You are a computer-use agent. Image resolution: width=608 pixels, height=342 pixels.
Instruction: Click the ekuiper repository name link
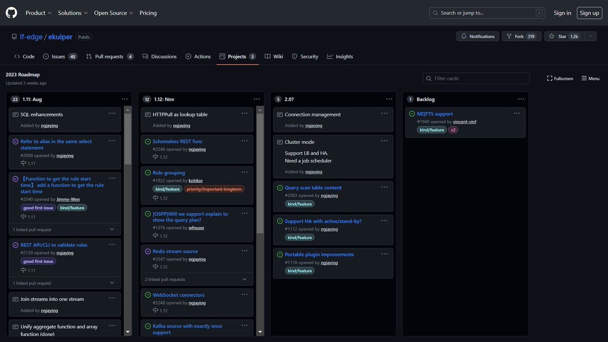[60, 37]
